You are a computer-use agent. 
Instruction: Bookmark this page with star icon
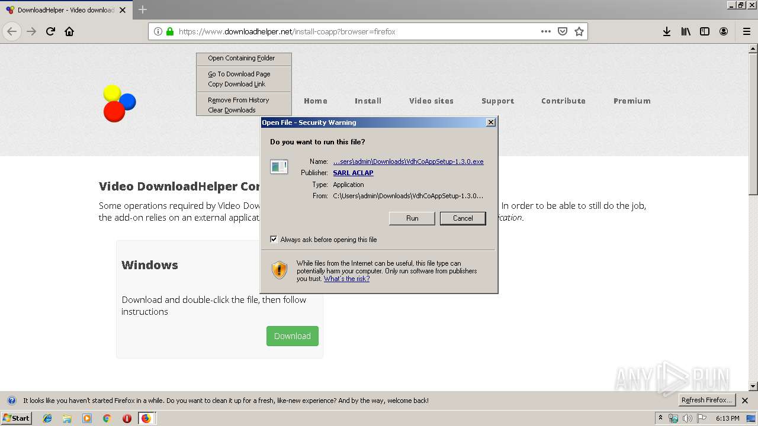579,31
